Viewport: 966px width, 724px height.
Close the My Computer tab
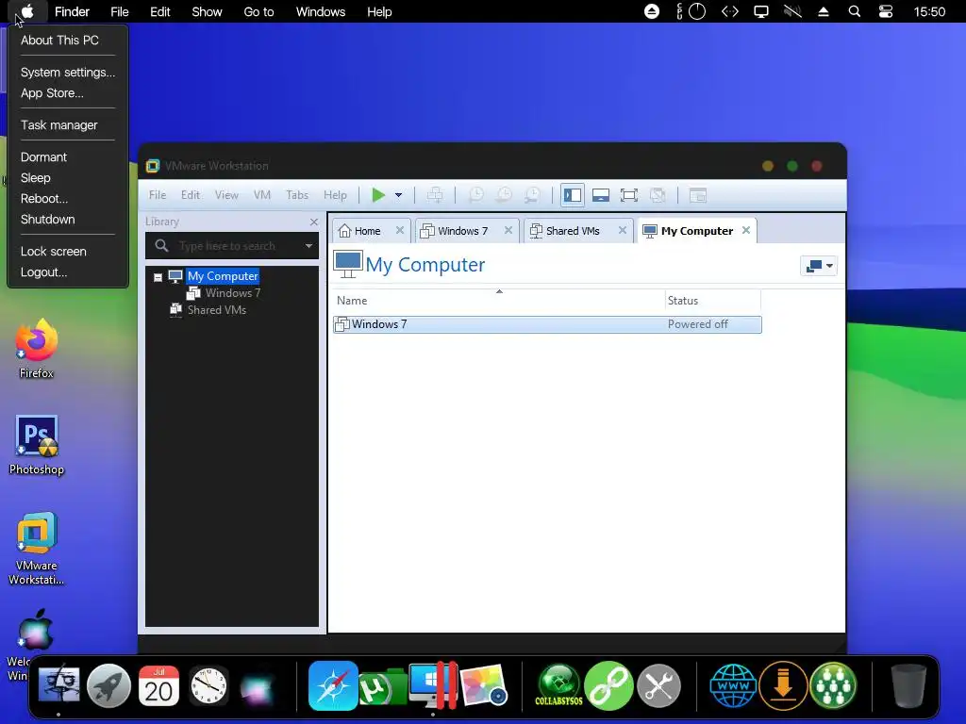[x=746, y=230]
